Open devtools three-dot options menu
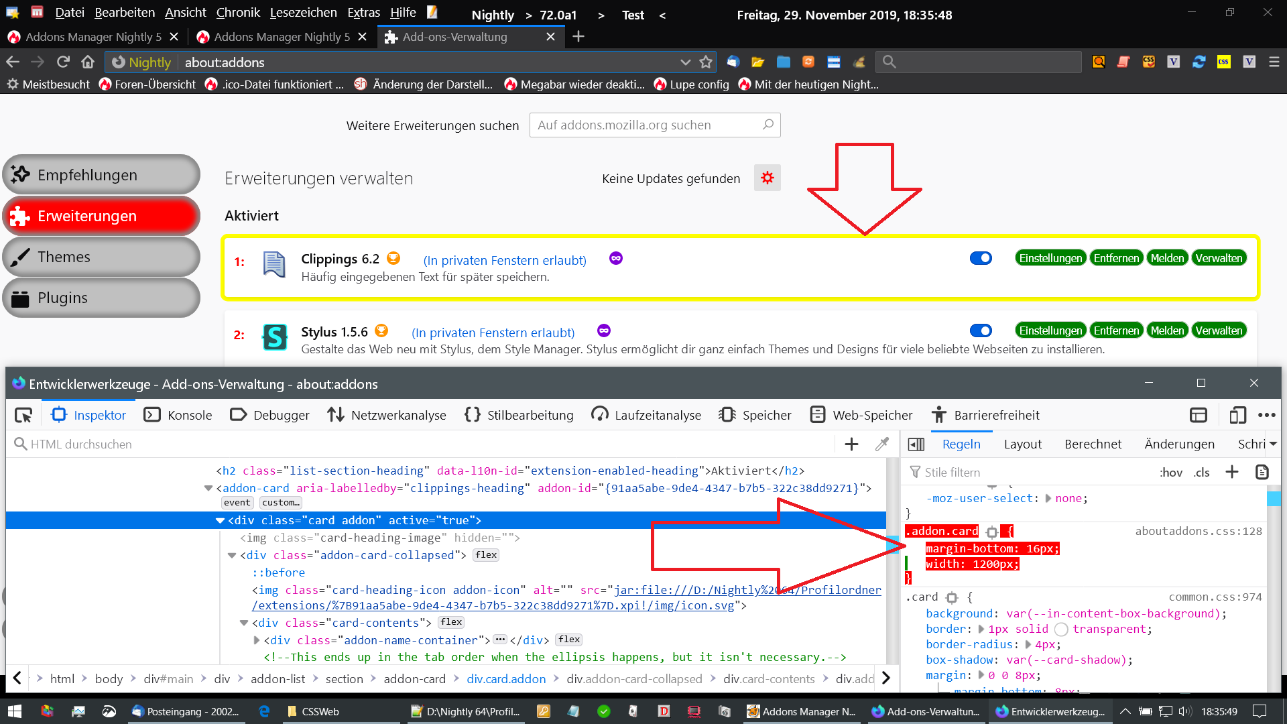The height and width of the screenshot is (724, 1287). pos(1267,416)
